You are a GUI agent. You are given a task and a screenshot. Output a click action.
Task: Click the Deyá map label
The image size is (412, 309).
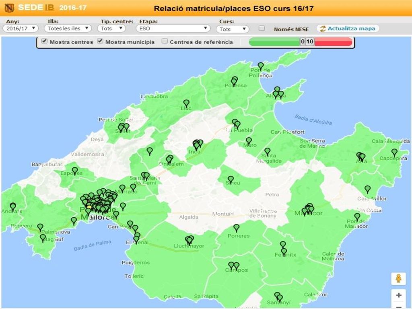(97, 140)
